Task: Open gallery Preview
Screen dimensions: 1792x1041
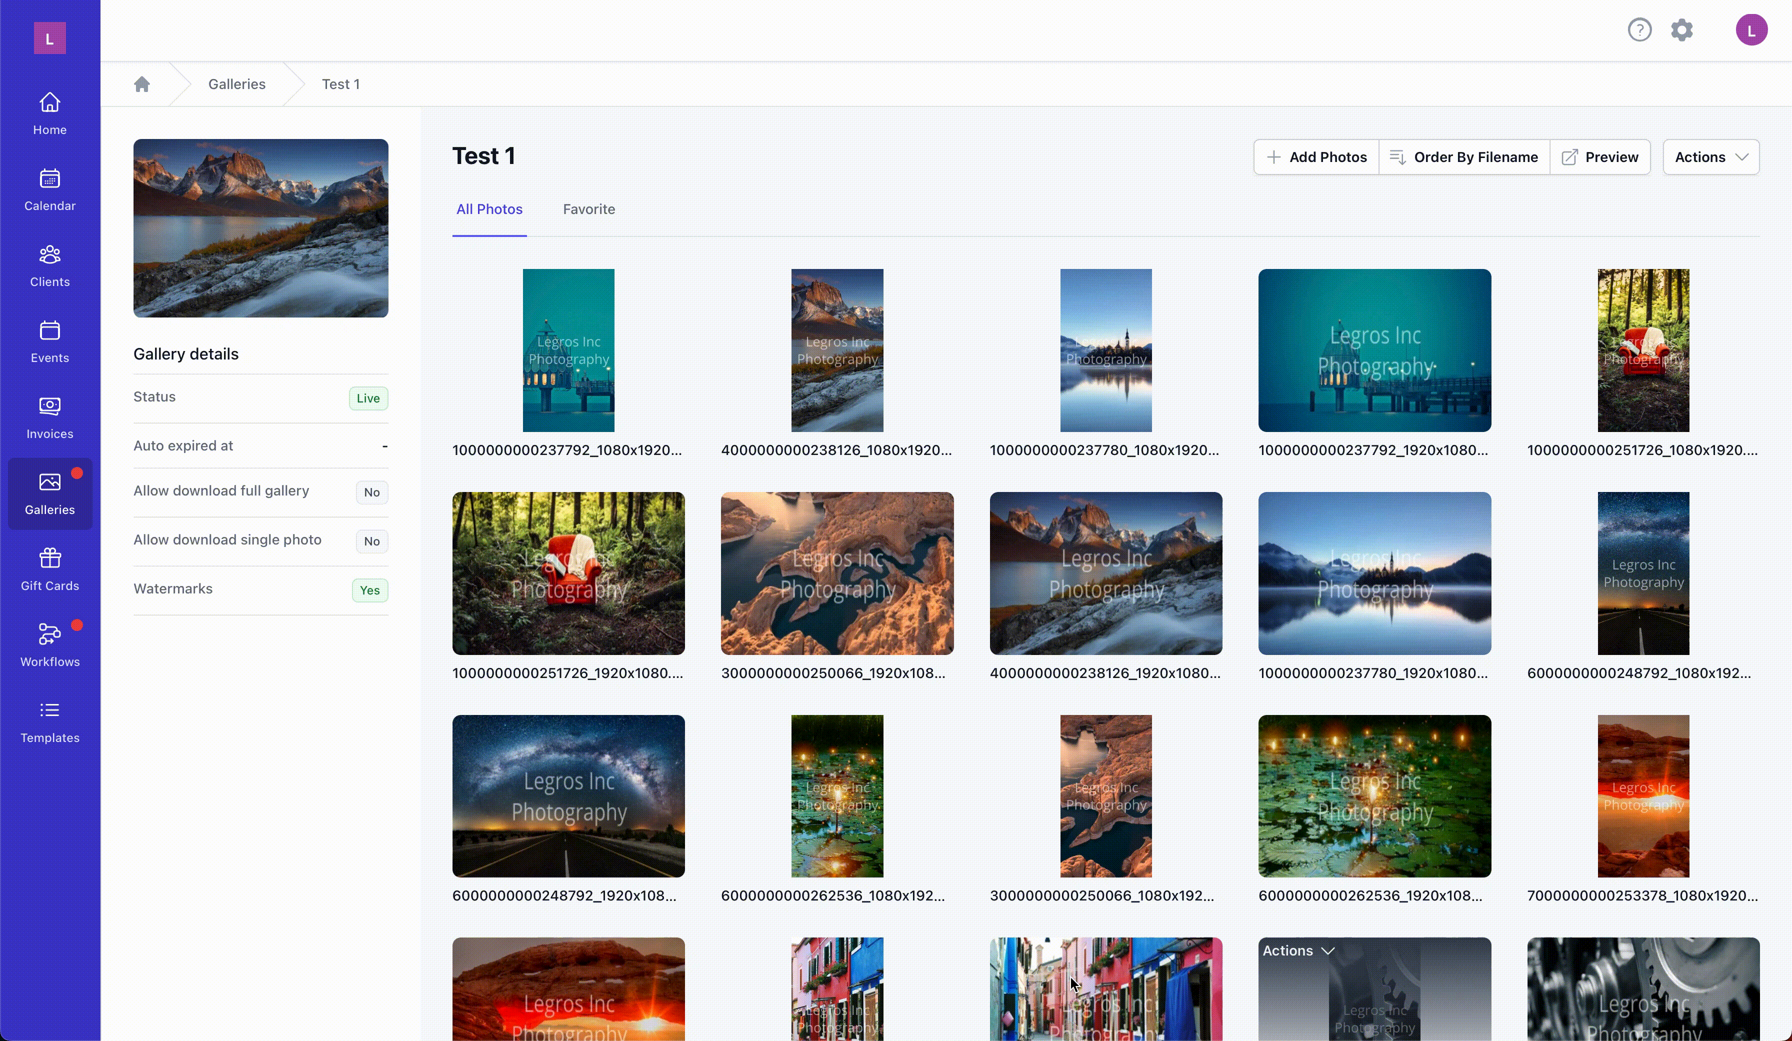Action: click(x=1600, y=157)
